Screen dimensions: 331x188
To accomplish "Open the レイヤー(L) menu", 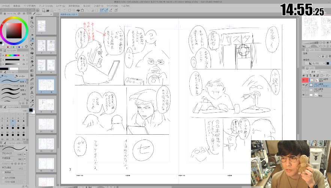I will (x=61, y=6).
